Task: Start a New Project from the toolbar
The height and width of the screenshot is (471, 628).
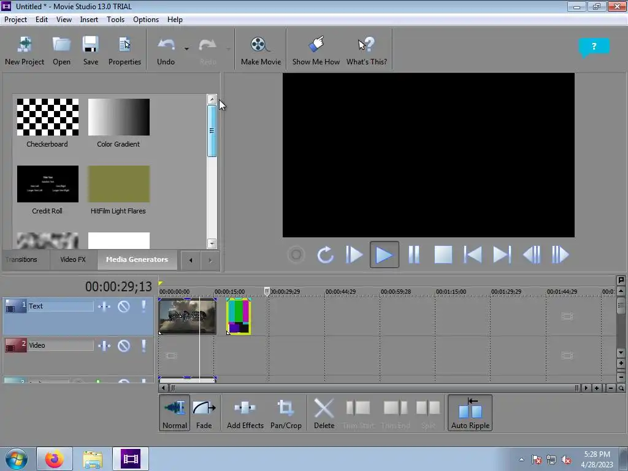Action: coord(25,50)
